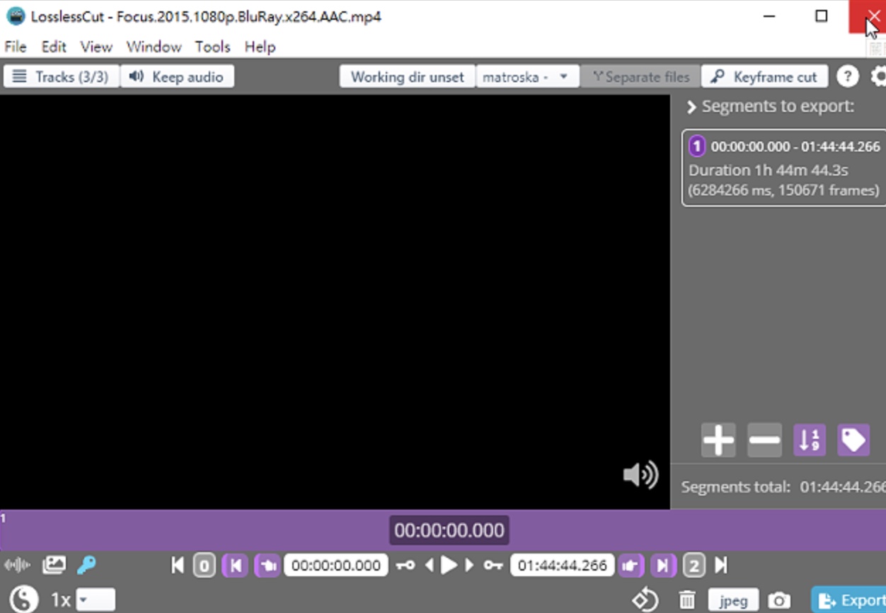Viewport: 886px width, 613px height.
Task: Seek to previous keyframe
Action: click(x=405, y=566)
